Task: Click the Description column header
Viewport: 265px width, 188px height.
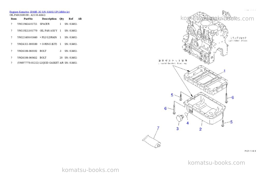Action: pos(49,19)
